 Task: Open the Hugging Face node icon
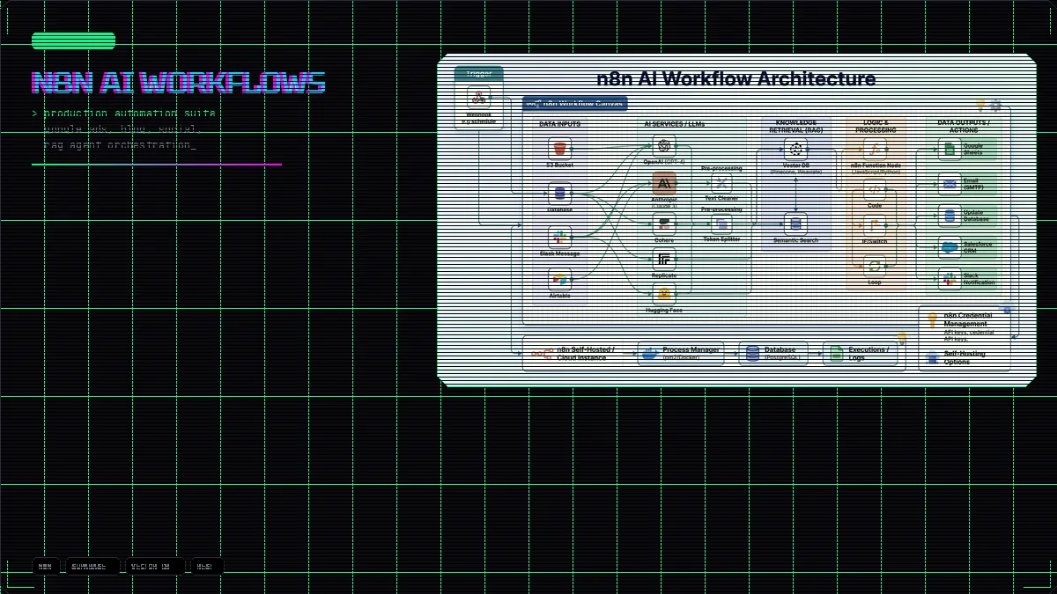point(665,293)
